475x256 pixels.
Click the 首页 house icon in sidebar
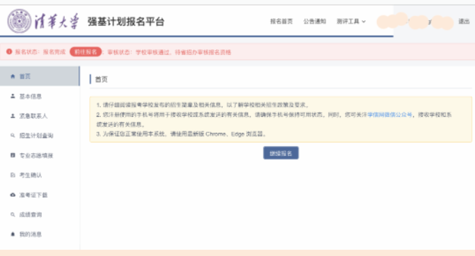click(x=13, y=77)
